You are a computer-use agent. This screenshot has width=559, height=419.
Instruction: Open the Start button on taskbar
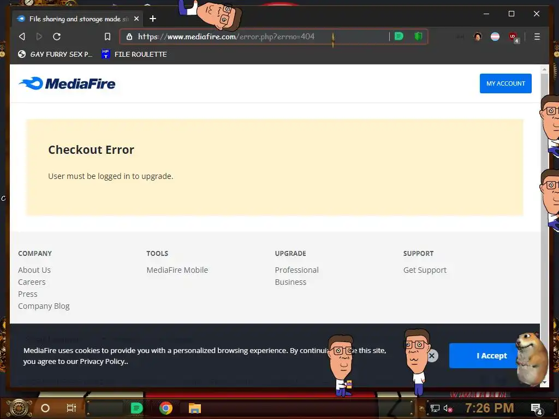tap(19, 408)
